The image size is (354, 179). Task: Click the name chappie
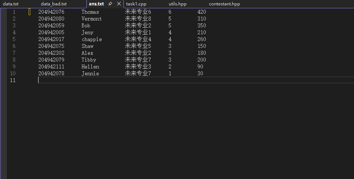click(x=91, y=39)
